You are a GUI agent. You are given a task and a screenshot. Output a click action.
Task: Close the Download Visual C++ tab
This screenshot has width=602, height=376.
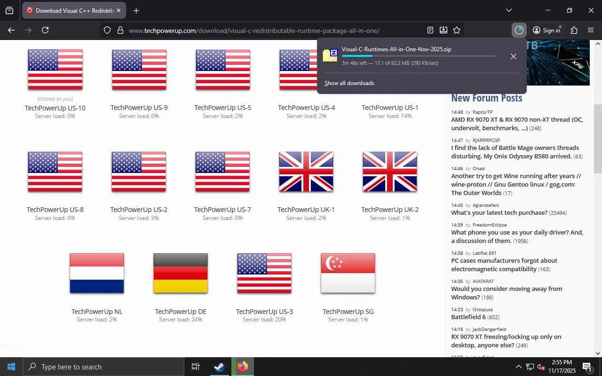coord(119,10)
